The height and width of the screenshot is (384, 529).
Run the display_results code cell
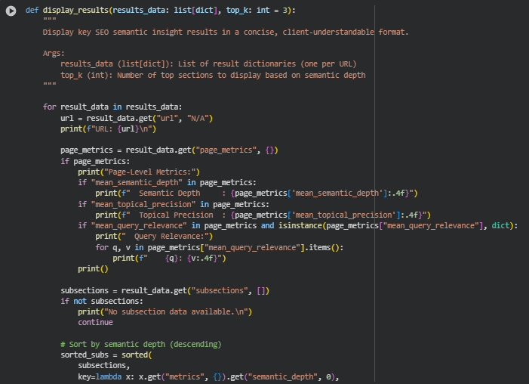click(x=11, y=10)
